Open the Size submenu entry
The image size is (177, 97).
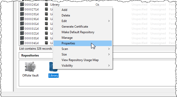[x=83, y=54]
